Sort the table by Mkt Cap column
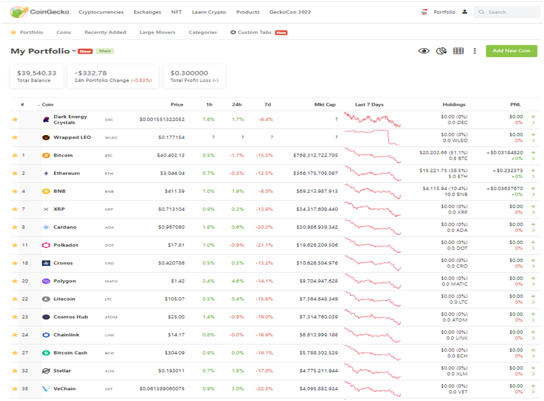Viewport: 544px width, 401px height. click(324, 104)
